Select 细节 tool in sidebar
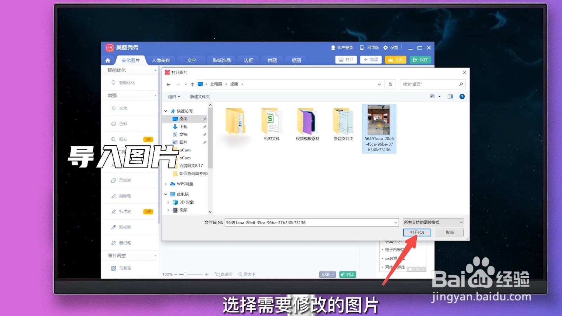Screen dimensions: 562x316 tap(119, 139)
